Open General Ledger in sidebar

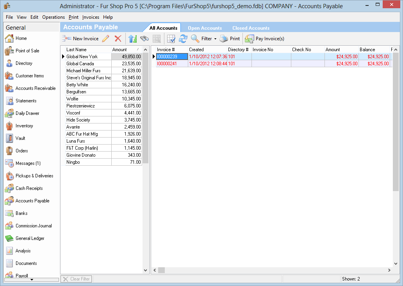30,238
